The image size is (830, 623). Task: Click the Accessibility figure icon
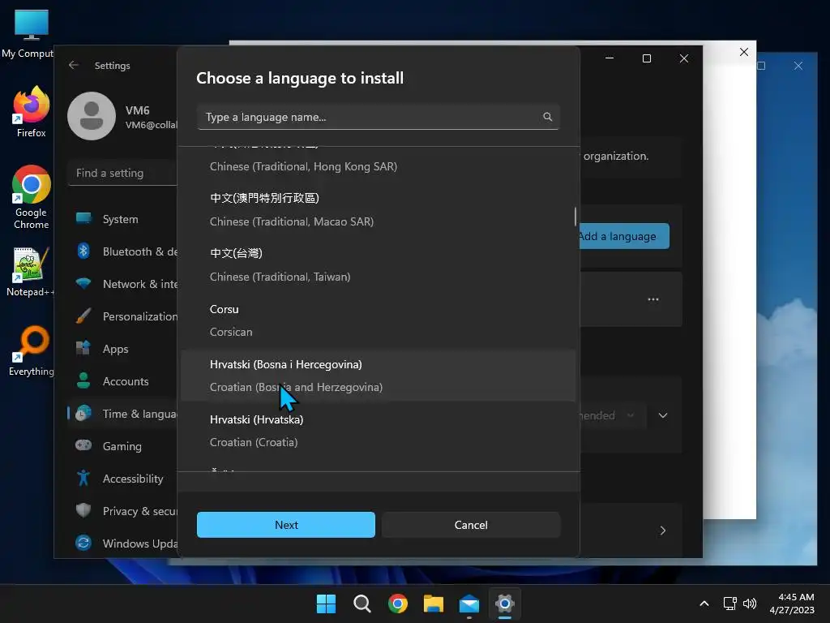(83, 478)
